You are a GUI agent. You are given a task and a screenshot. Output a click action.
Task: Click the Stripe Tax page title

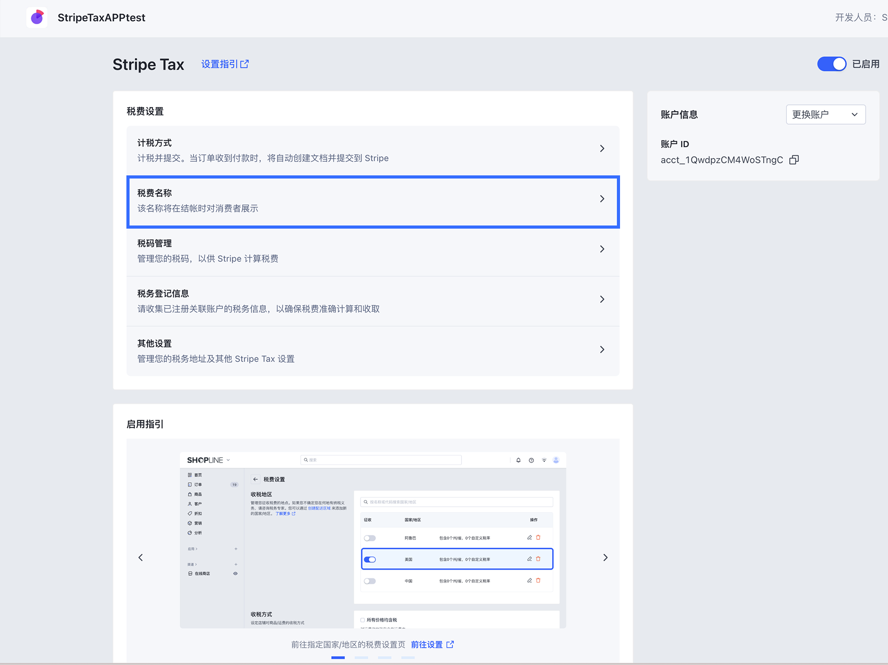pyautogui.click(x=148, y=65)
